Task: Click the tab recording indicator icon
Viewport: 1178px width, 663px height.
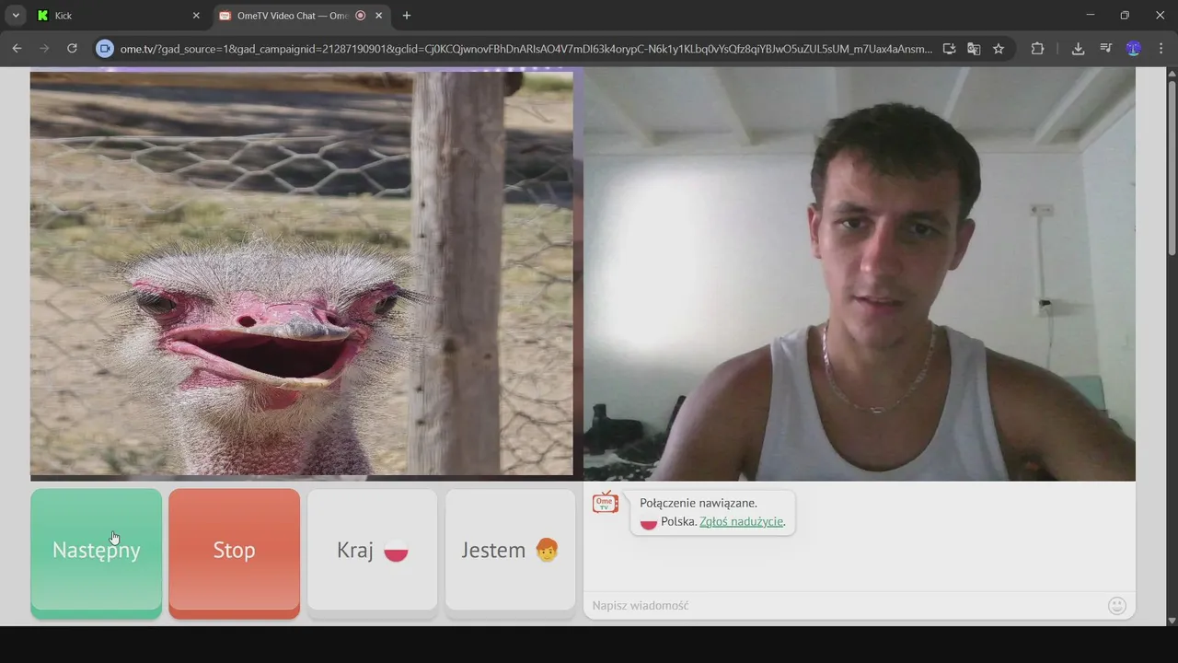Action: [360, 16]
